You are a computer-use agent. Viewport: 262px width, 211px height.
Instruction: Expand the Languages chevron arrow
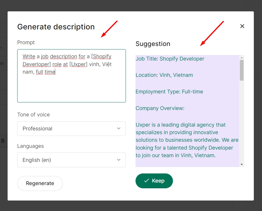coord(119,160)
